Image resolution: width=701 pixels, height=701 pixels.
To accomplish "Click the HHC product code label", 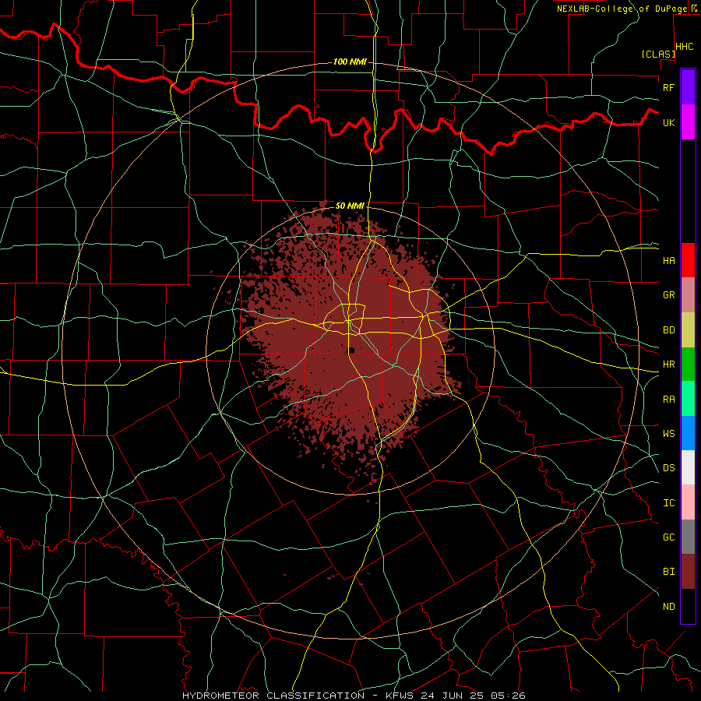I will pyautogui.click(x=684, y=47).
